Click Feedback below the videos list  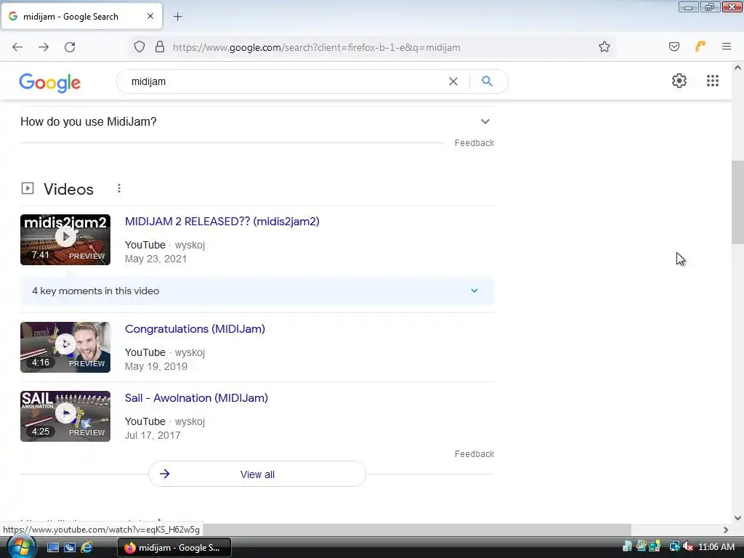pyautogui.click(x=474, y=454)
